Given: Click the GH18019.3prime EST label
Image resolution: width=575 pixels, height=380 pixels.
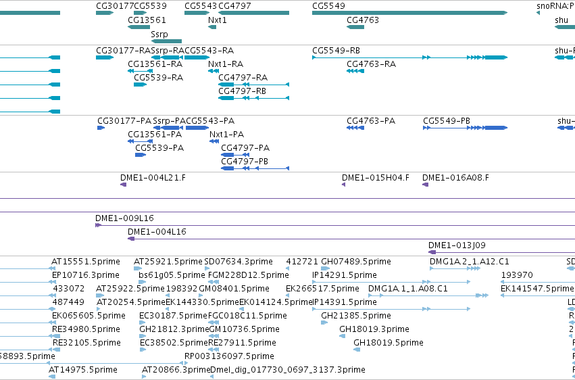Looking at the screenshot, I should (374, 329).
